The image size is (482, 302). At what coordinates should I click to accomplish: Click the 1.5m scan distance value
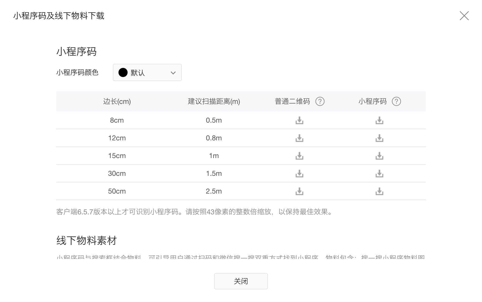click(x=214, y=174)
